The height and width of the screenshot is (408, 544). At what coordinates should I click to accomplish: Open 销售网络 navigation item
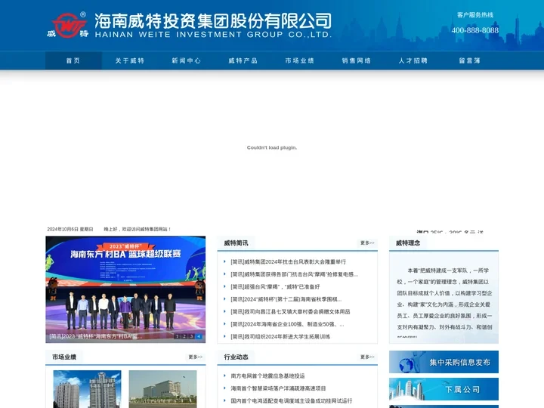point(357,60)
